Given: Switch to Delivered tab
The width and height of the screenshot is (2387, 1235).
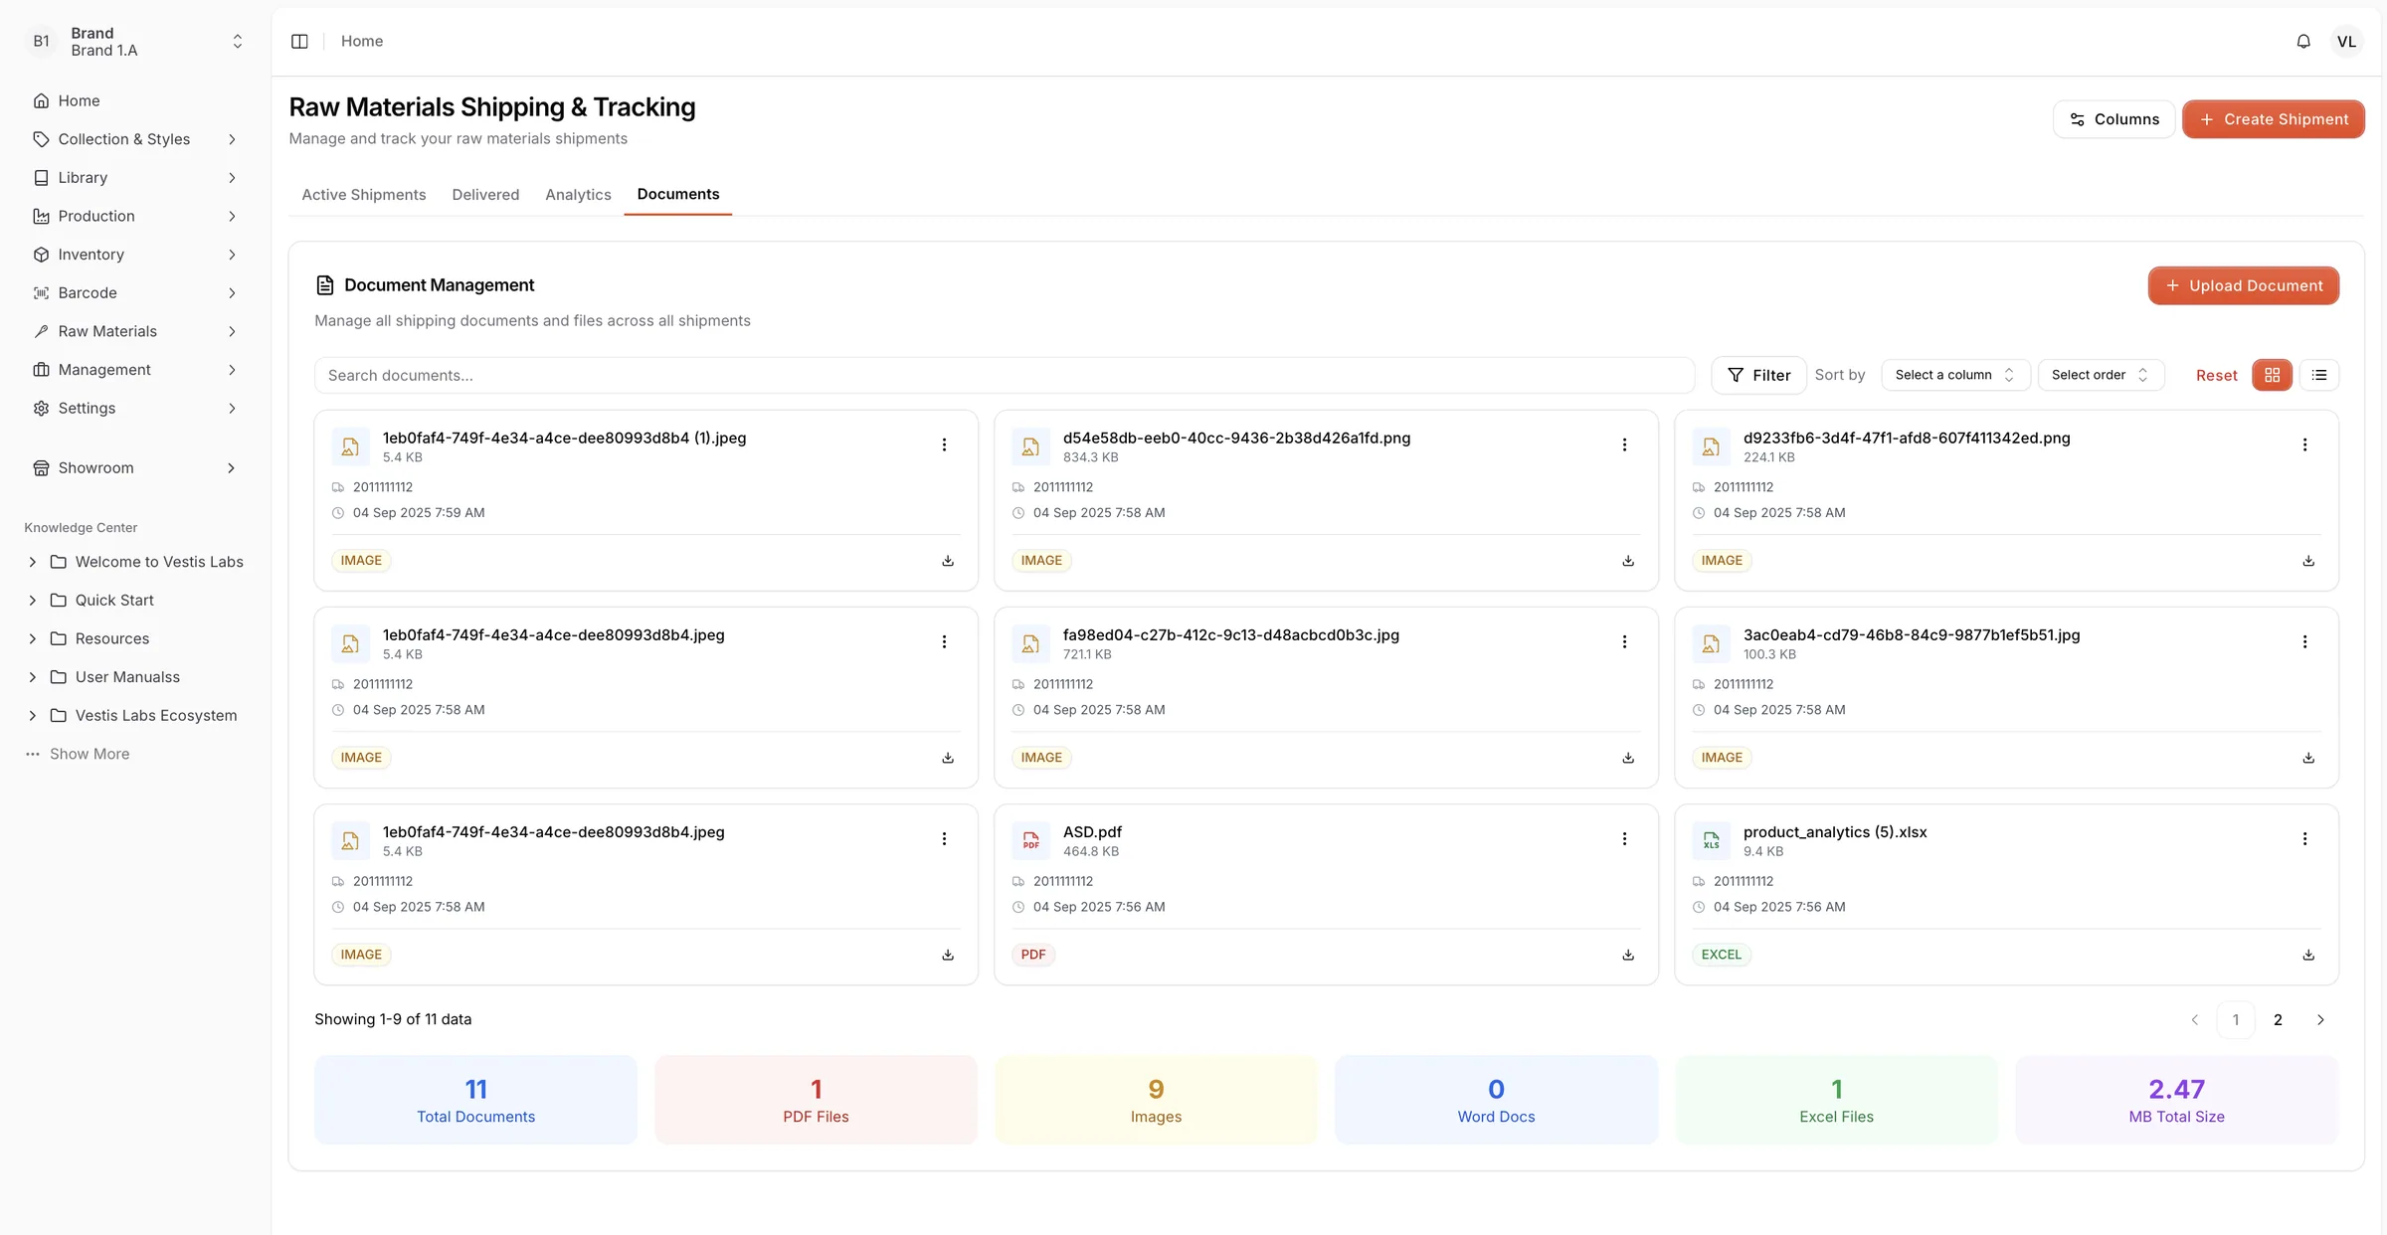Looking at the screenshot, I should point(485,194).
